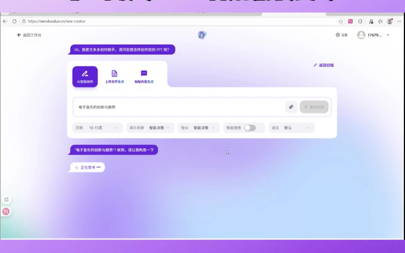Click the pink round assistant icon at left

point(6,211)
